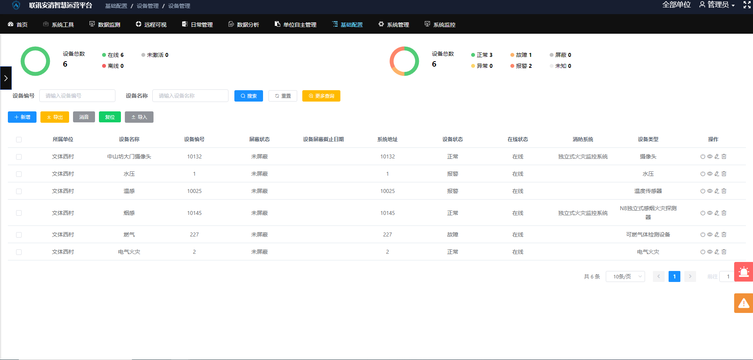753x360 pixels.
Task: Click the 重置 reset button
Action: (283, 96)
